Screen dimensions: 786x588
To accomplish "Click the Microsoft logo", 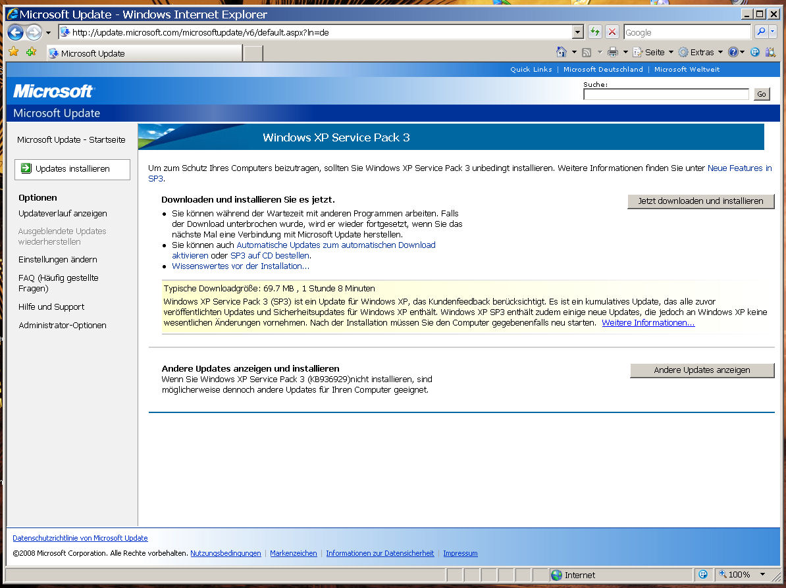I will coord(53,91).
